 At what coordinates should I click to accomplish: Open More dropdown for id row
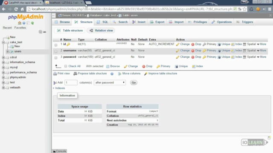[x=261, y=44]
